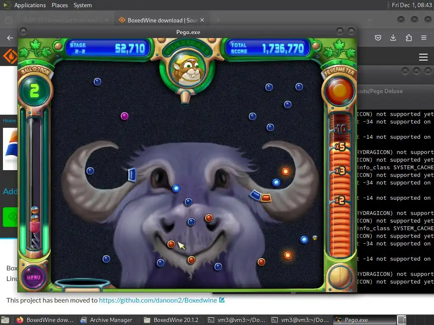Click the orange peg beside the mouse cursor
Screen dimensions: 434x325
(x=171, y=244)
